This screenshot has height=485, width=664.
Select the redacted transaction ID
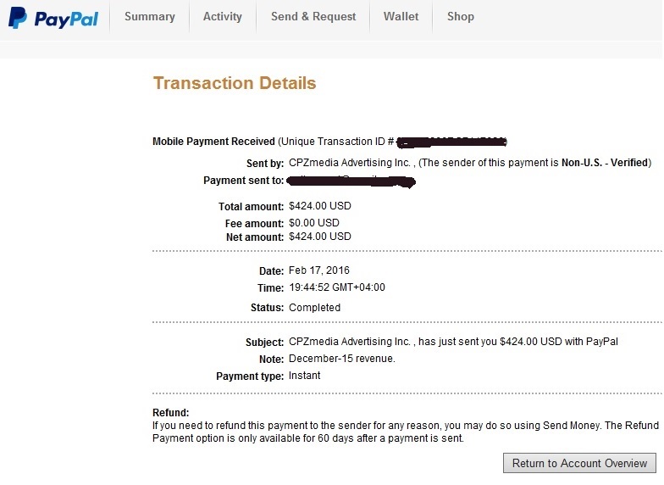pos(451,142)
